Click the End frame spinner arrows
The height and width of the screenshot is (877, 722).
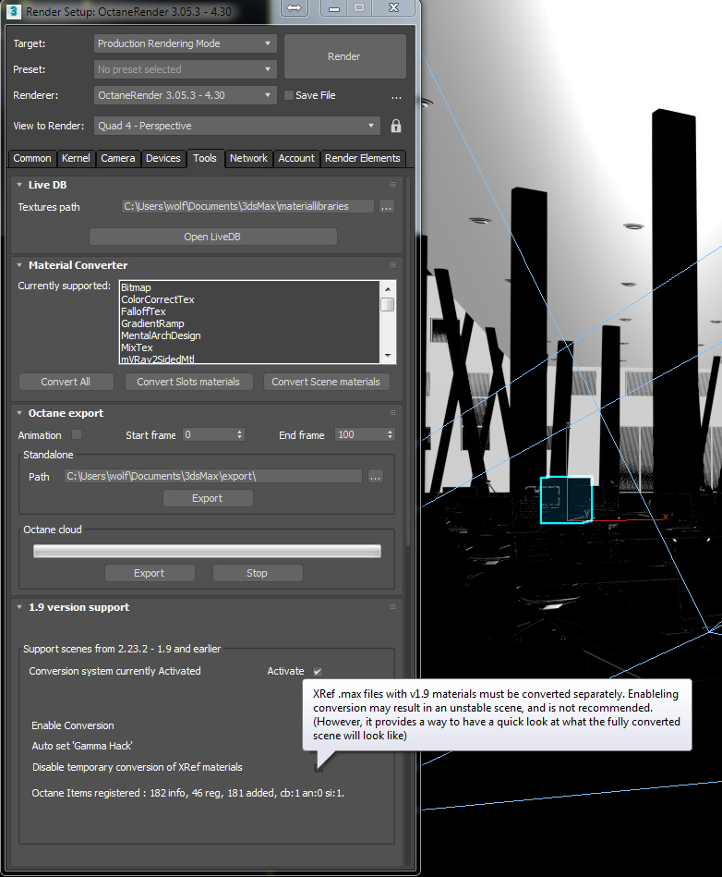pyautogui.click(x=390, y=434)
